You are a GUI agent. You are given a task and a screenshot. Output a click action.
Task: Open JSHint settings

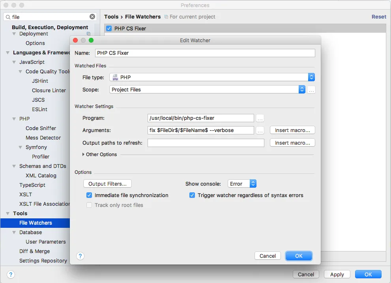(40, 81)
